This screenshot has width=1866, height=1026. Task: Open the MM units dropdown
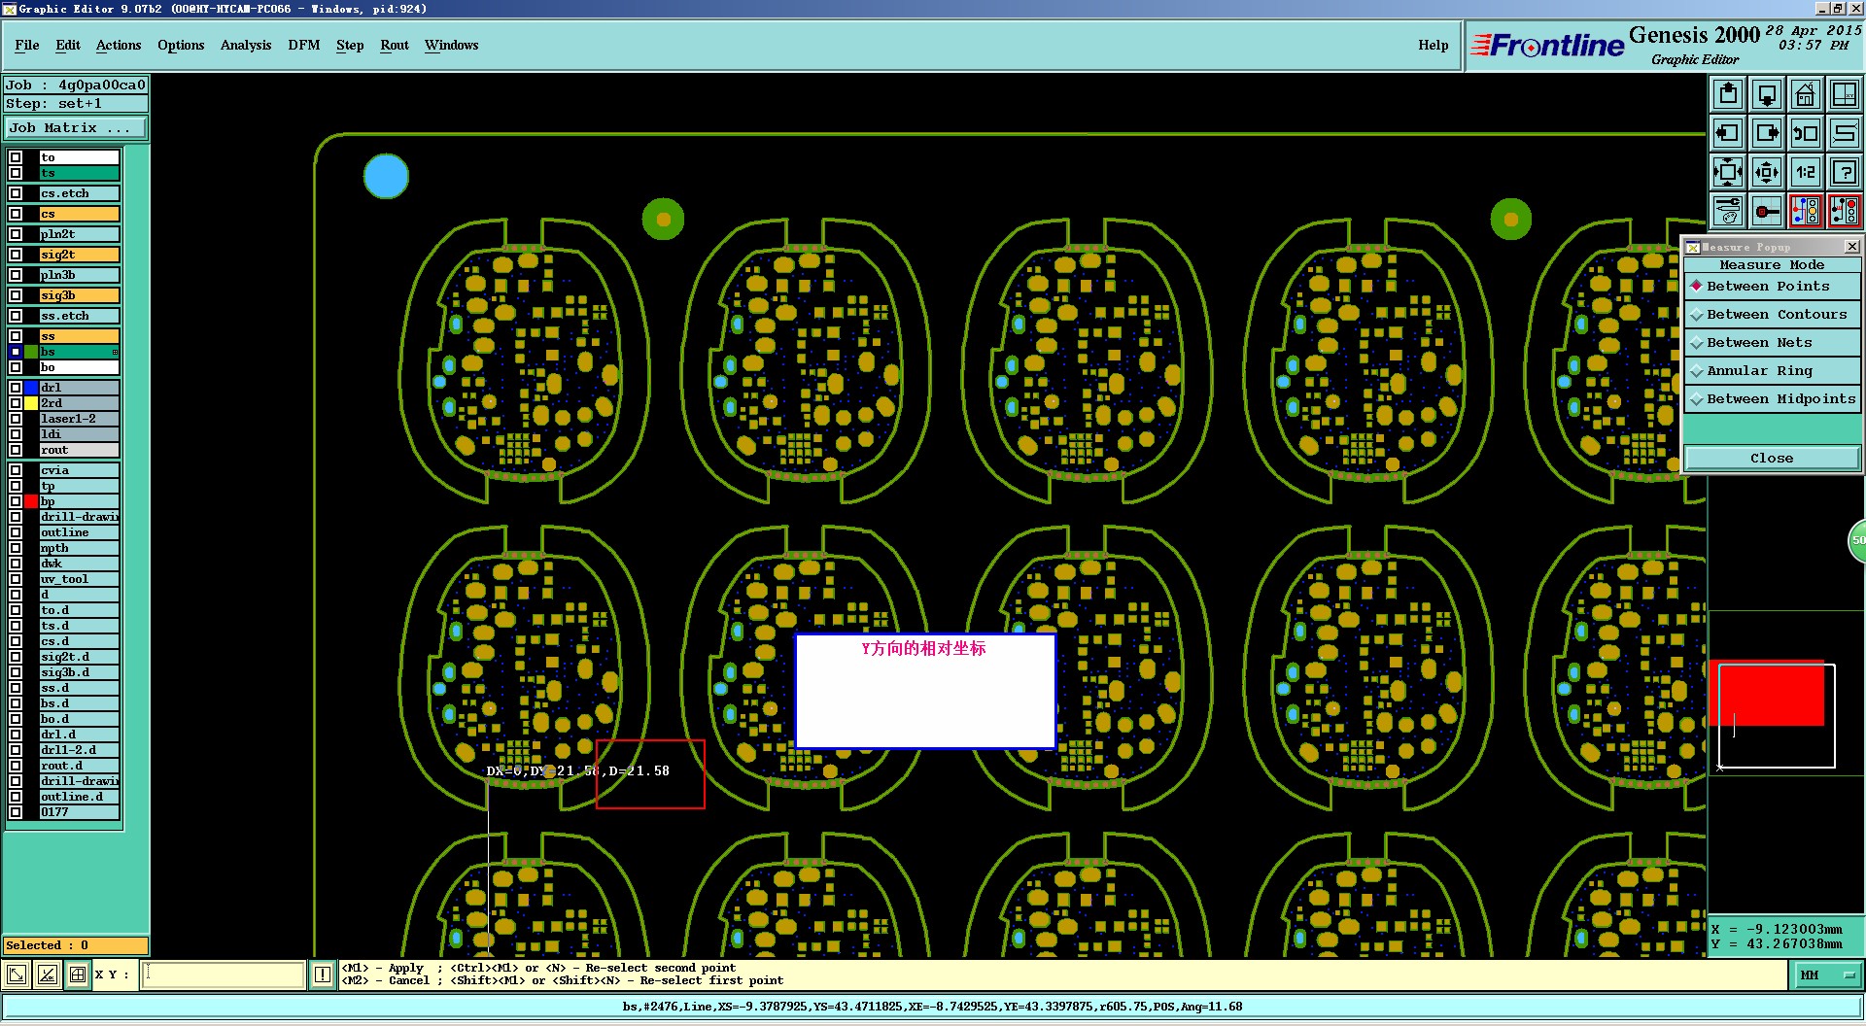tap(1826, 975)
